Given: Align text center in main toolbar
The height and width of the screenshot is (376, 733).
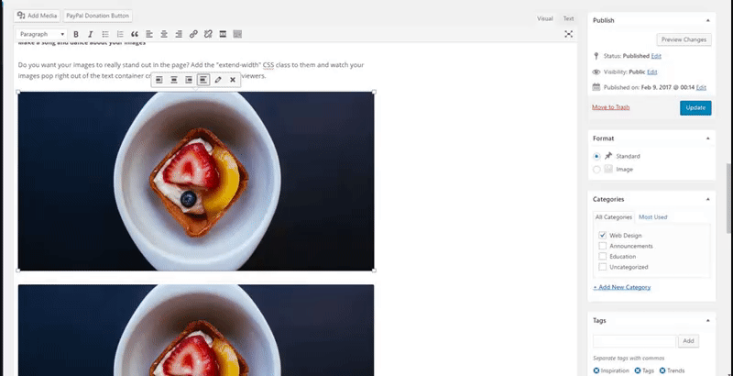Looking at the screenshot, I should (x=164, y=34).
